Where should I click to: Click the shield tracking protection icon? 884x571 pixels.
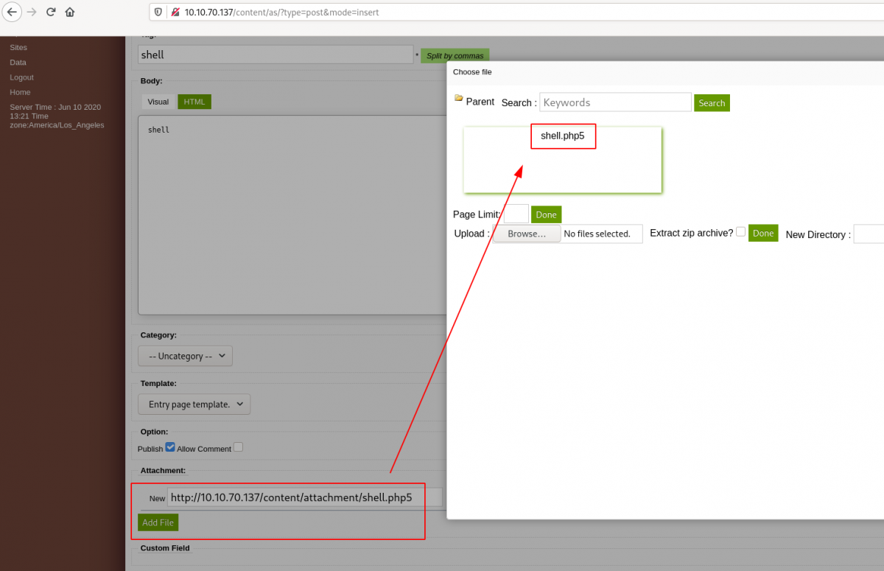pos(158,13)
